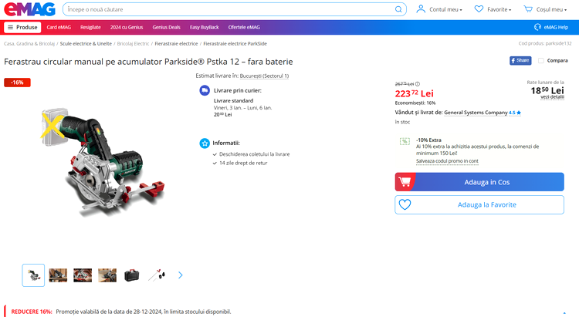Click the eMAG Help headset icon

(x=537, y=27)
